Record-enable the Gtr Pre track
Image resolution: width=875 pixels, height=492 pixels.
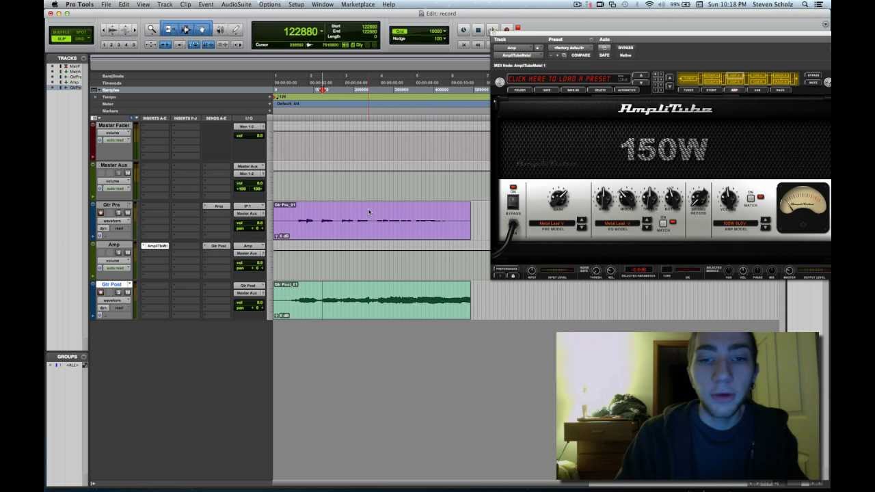(x=100, y=213)
